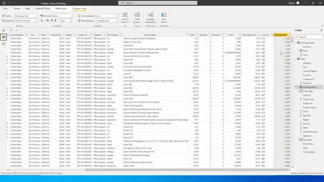The image size is (324, 182).
Task: Click title bar Search box
Action: (157, 3)
